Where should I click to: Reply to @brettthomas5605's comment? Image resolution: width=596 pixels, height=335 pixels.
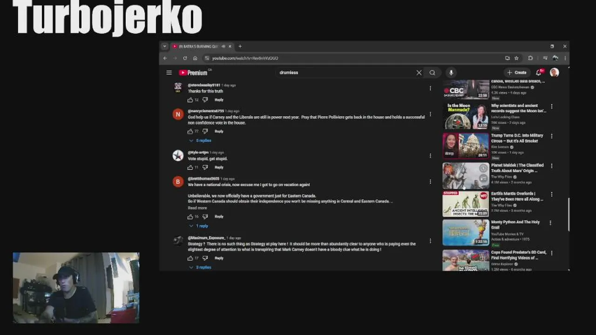(219, 217)
